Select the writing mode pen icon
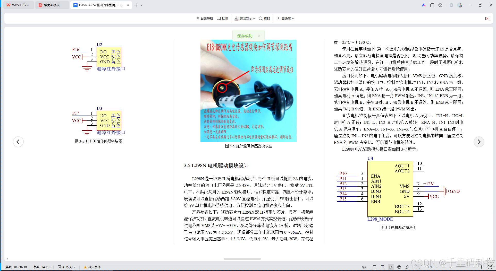496x271 pixels. [407, 267]
